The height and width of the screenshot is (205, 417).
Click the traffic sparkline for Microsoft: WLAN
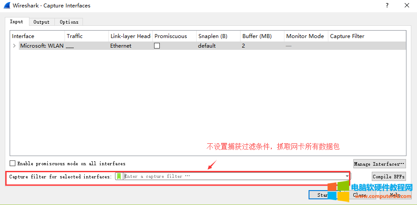pyautogui.click(x=70, y=47)
